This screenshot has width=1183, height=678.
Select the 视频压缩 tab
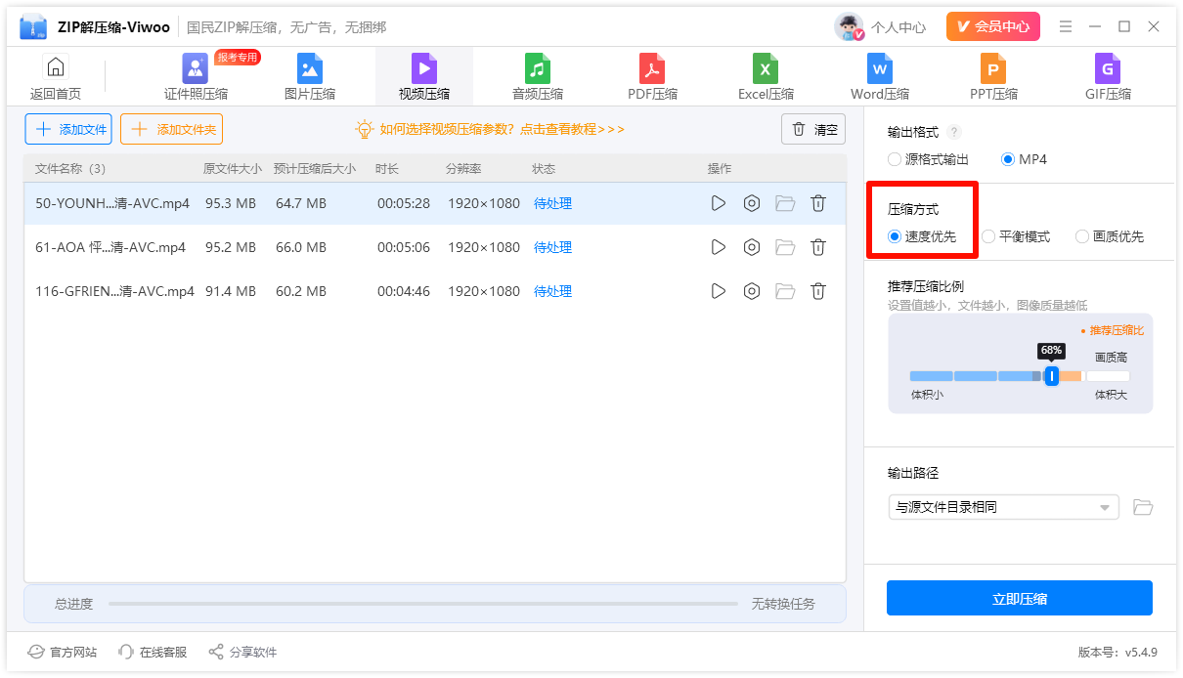pos(424,77)
